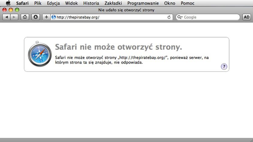
Task: Open the search magnifier dropdown
Action: pos(180,17)
